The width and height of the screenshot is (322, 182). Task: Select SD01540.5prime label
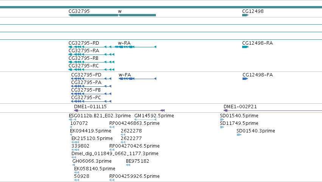coord(239,116)
